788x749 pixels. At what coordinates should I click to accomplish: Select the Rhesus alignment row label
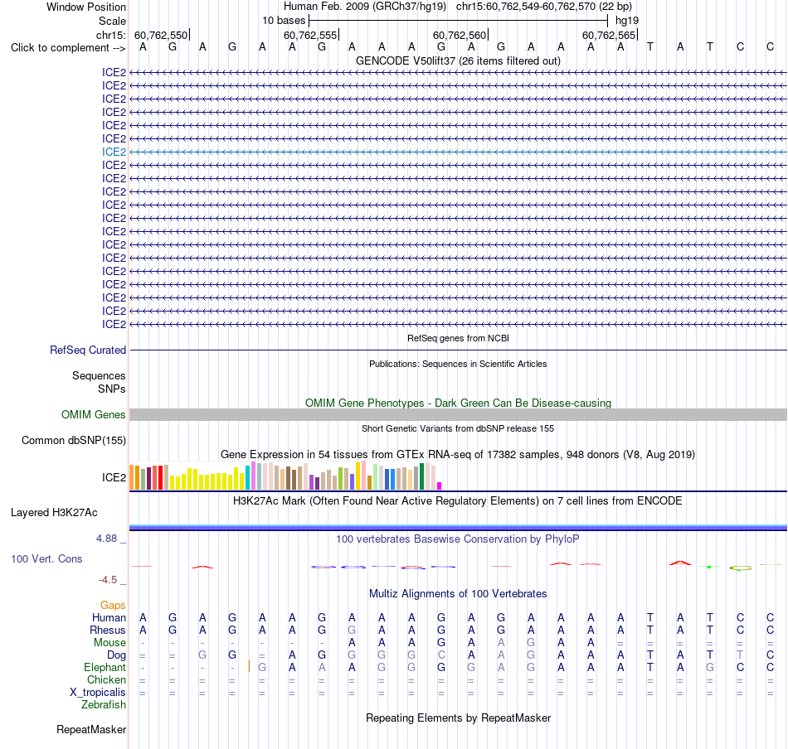(x=108, y=630)
